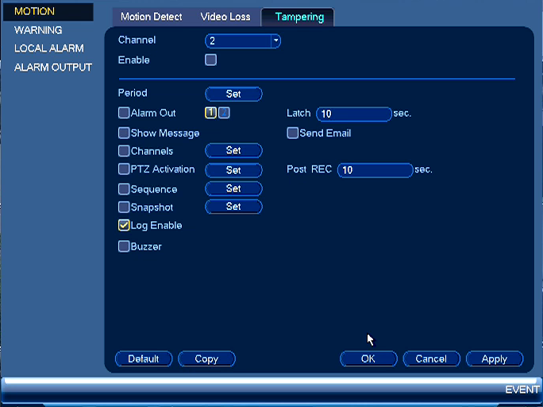Click Set next to Snapshot
The width and height of the screenshot is (543, 407).
click(x=233, y=207)
